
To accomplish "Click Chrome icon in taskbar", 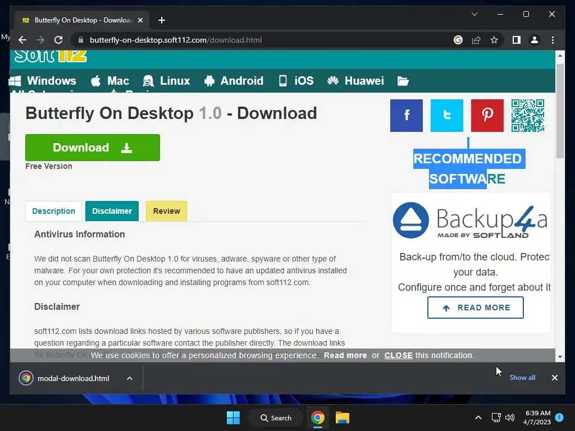I will click(x=318, y=418).
